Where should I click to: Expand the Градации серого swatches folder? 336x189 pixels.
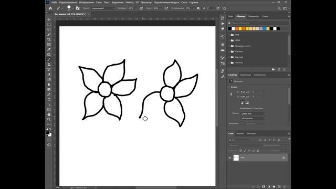tap(229, 46)
